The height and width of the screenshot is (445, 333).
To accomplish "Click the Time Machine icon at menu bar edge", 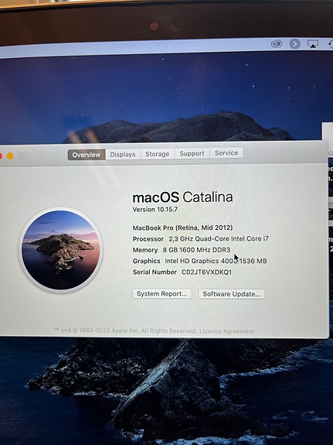I will point(331,44).
